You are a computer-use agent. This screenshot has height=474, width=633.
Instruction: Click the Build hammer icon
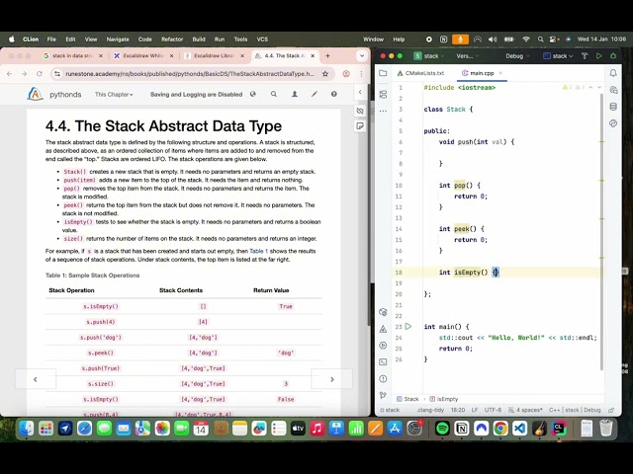click(x=585, y=56)
